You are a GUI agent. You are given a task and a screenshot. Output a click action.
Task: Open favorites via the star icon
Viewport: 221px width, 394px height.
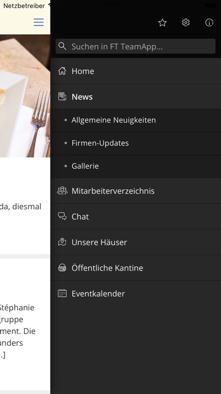coord(162,23)
